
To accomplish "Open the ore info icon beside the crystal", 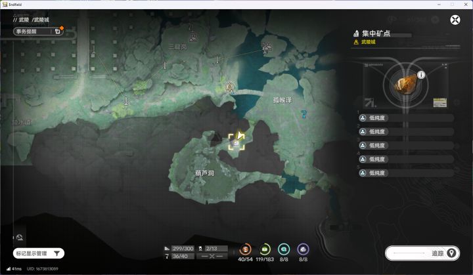I will point(421,74).
